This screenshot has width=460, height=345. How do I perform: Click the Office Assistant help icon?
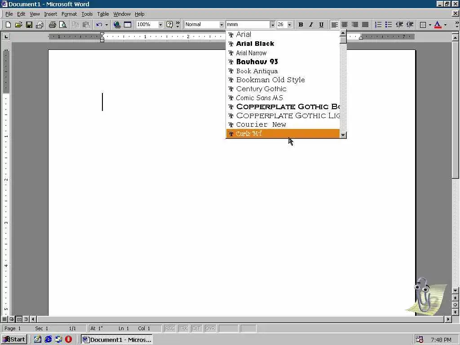pyautogui.click(x=169, y=25)
